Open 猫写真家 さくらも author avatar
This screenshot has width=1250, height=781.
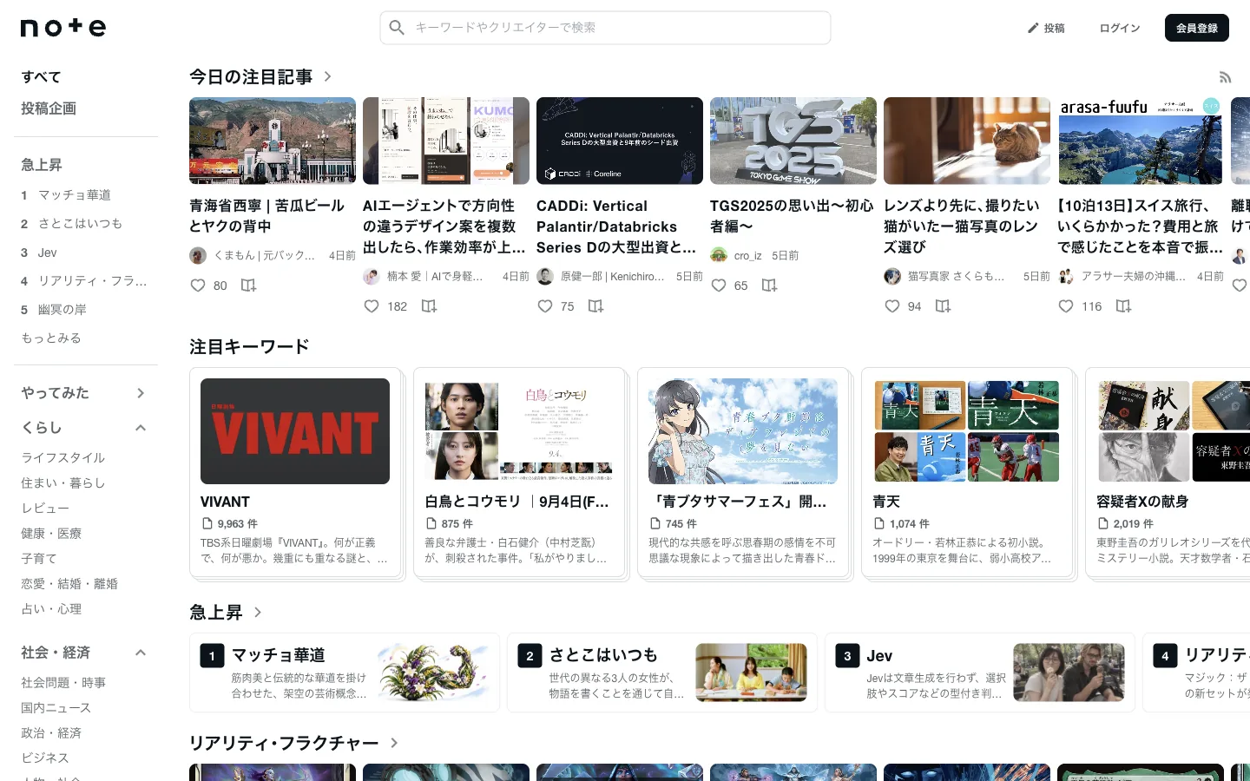click(892, 276)
